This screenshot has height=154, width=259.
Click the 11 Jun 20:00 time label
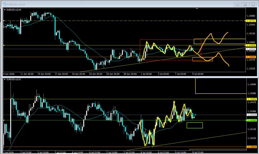pos(27,74)
